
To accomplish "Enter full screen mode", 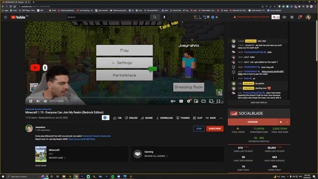I will point(219,101).
